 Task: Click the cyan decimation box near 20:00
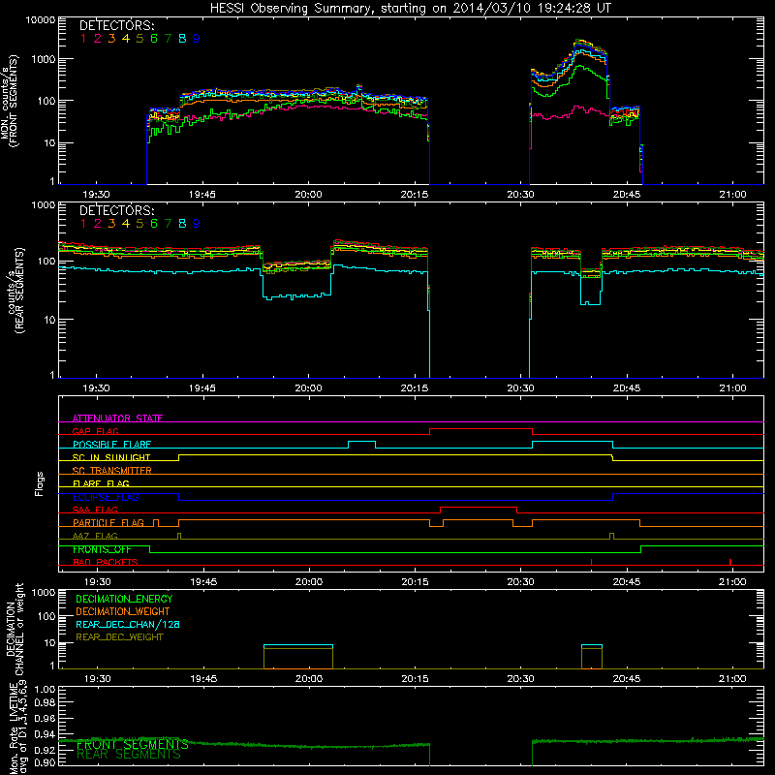point(298,645)
